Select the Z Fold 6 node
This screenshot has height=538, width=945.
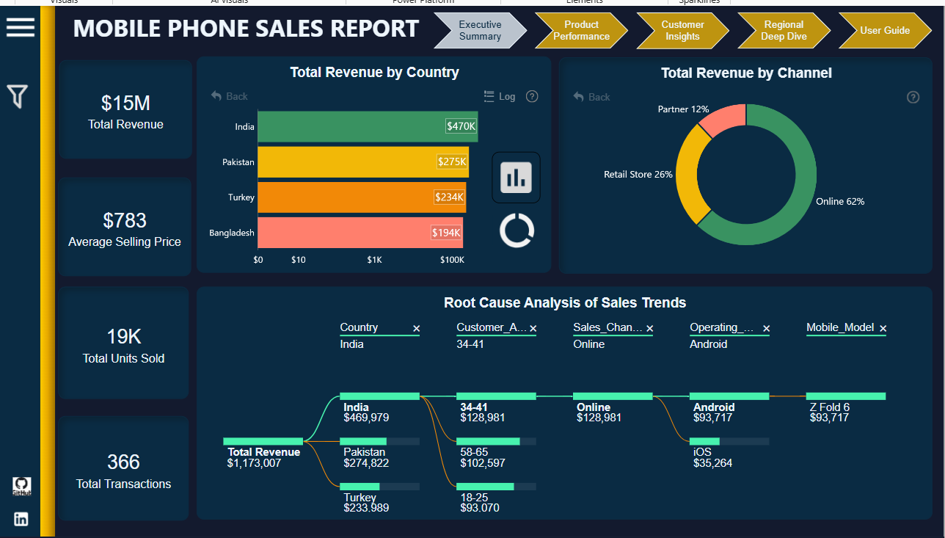[x=846, y=396]
